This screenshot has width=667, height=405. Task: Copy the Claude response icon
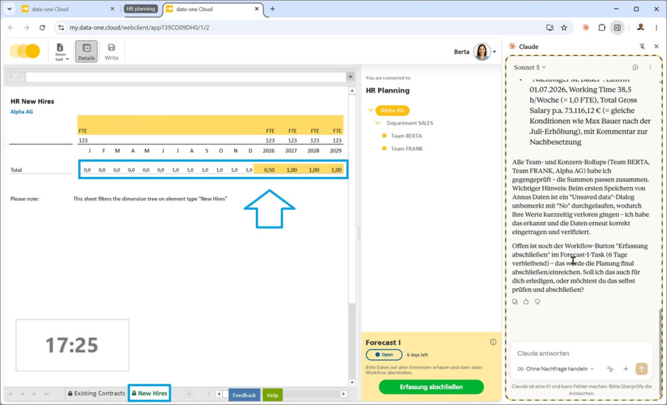point(515,301)
